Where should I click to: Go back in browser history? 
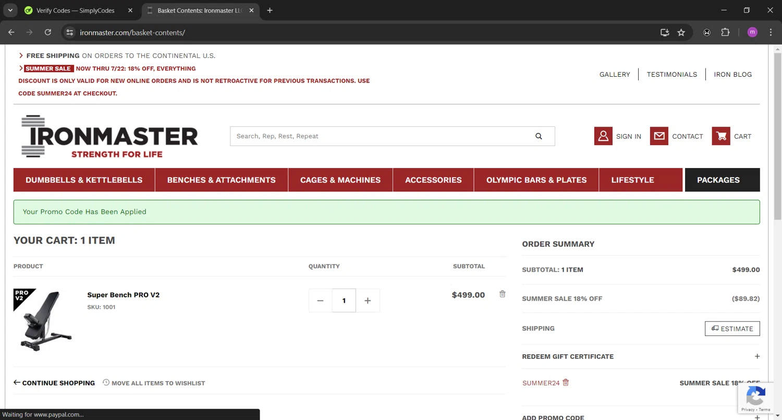click(x=11, y=32)
